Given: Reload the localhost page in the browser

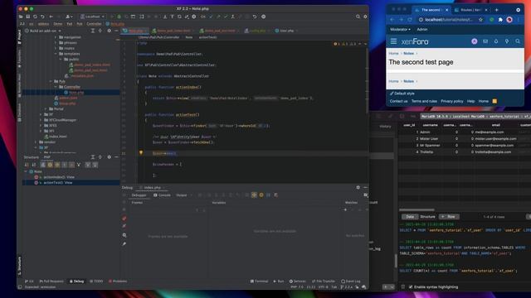Looking at the screenshot, I should (x=409, y=20).
